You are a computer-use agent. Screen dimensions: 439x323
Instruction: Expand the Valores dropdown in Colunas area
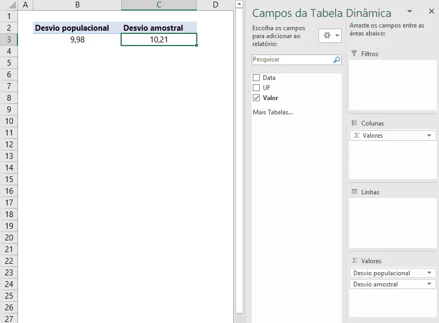(429, 136)
